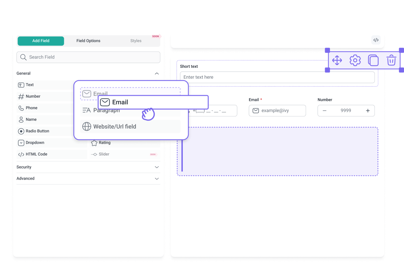
Task: Select the move icon in the field toolbar
Action: coord(337,60)
